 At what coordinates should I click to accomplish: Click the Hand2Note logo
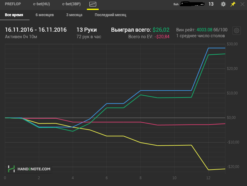[x=11, y=169]
